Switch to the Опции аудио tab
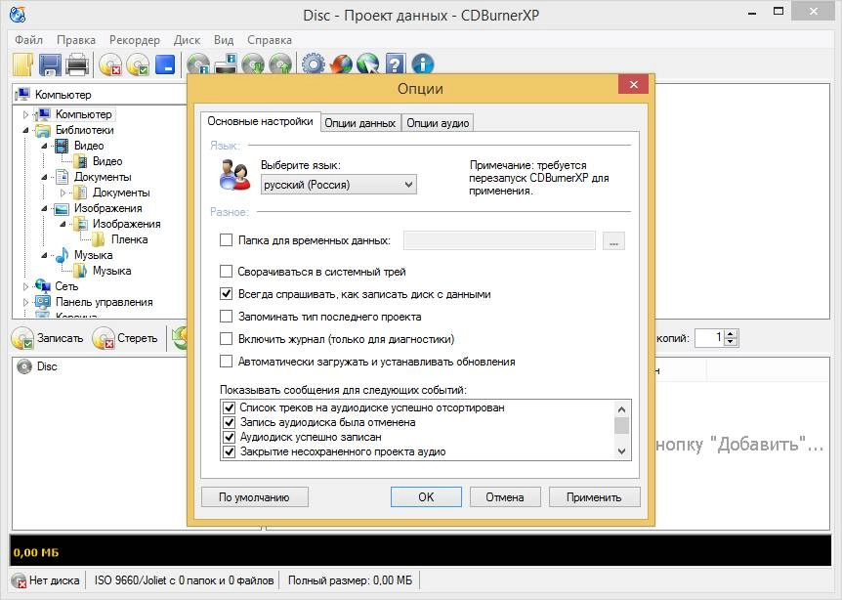This screenshot has height=600, width=842. pyautogui.click(x=438, y=123)
